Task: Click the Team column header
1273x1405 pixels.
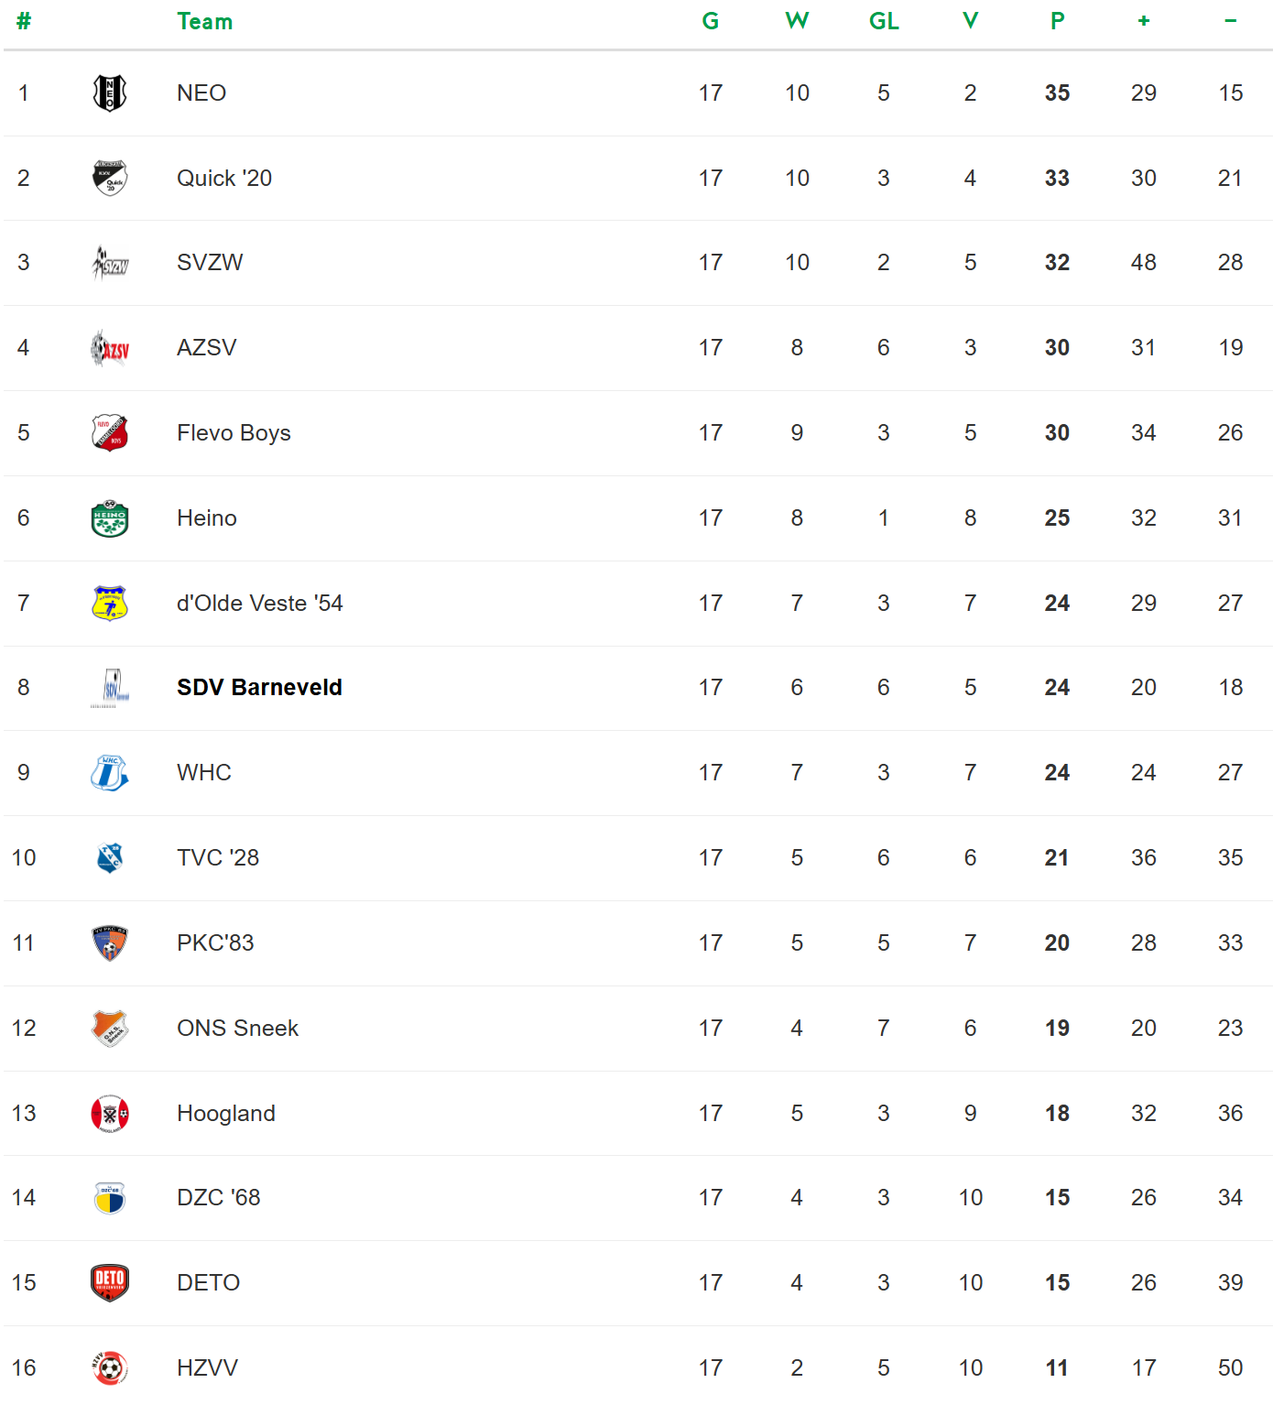Action: (x=204, y=22)
